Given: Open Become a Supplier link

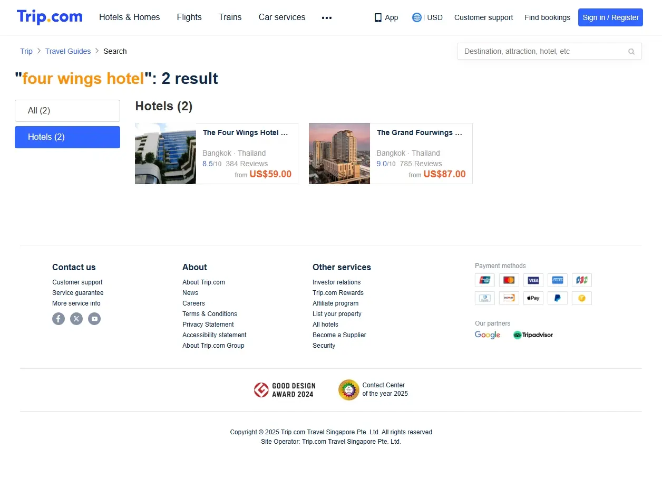Looking at the screenshot, I should pyautogui.click(x=339, y=335).
